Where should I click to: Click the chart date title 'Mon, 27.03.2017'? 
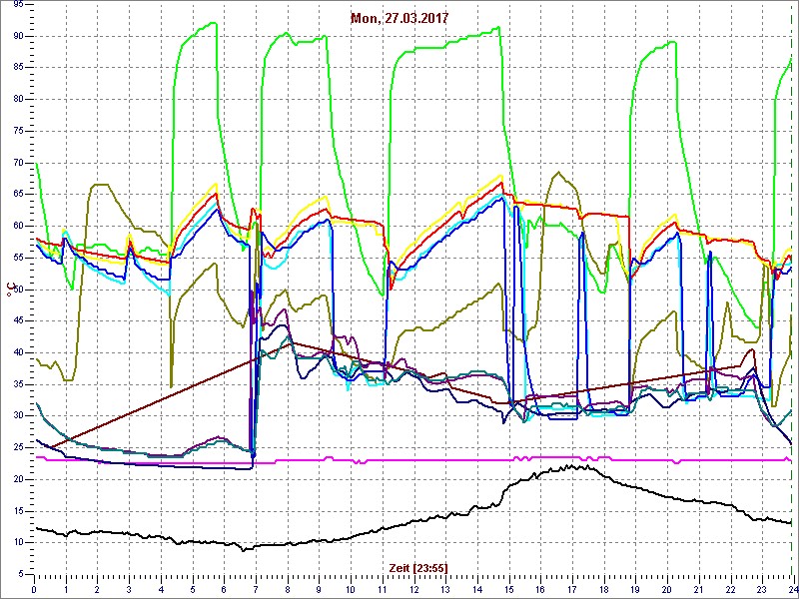tap(399, 18)
